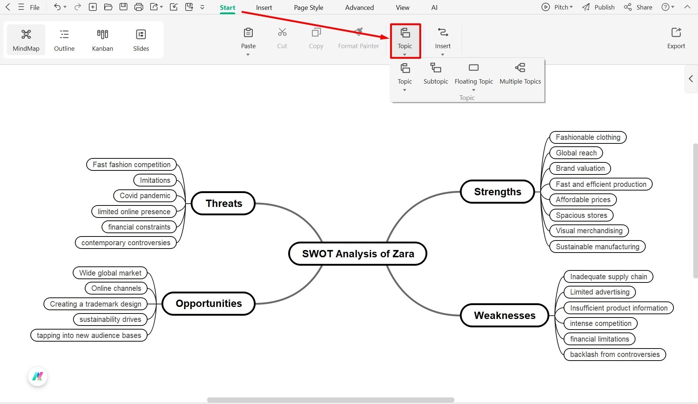Select the "Inadequate supply chain" subtopic

pyautogui.click(x=608, y=277)
